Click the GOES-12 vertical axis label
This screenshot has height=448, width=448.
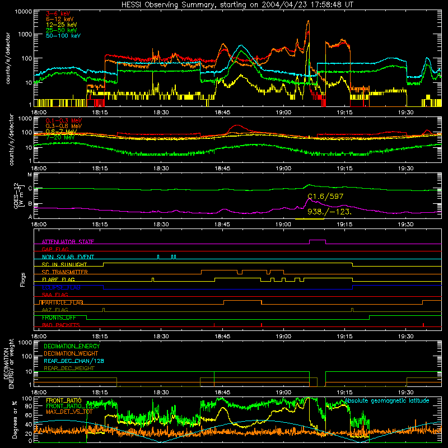click(x=19, y=195)
